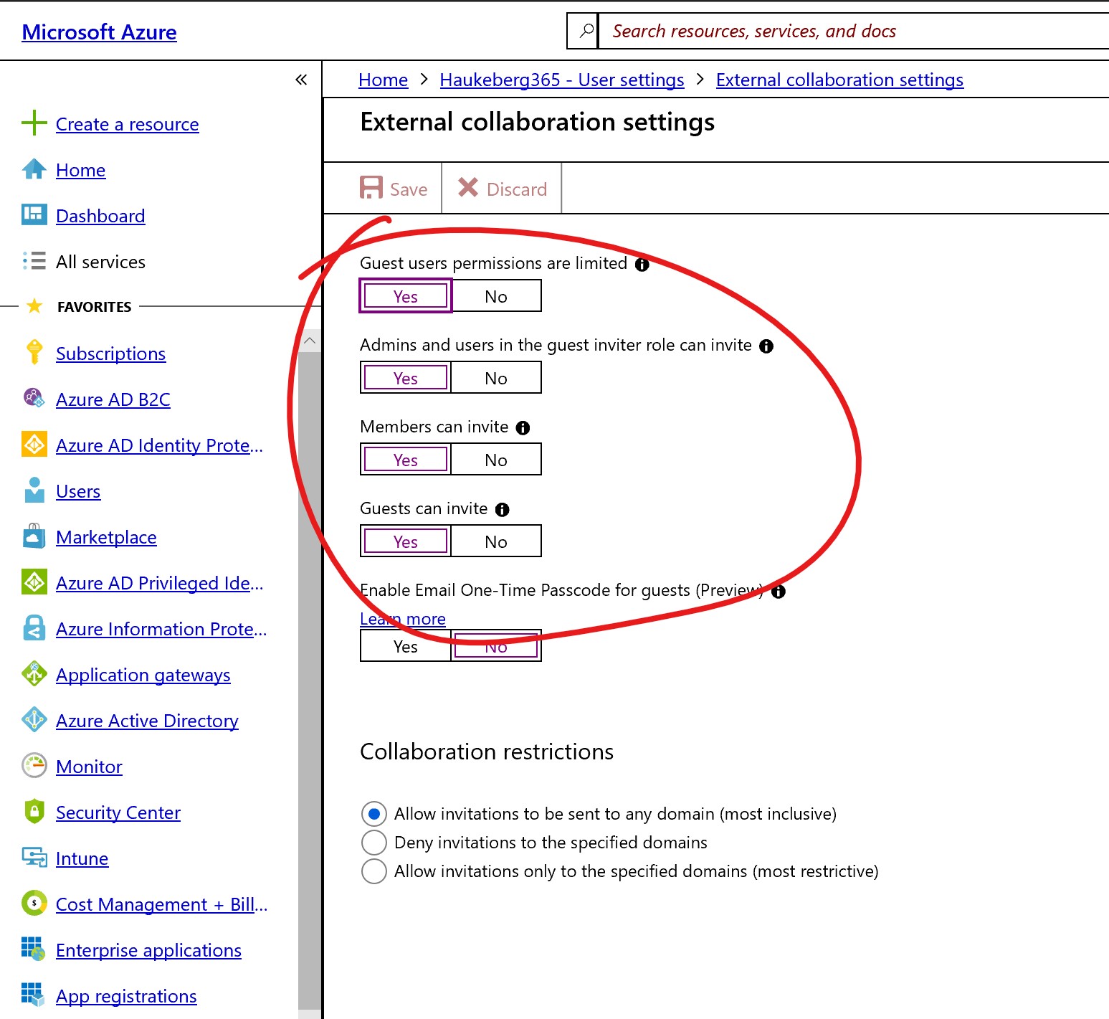The height and width of the screenshot is (1019, 1109).
Task: Open the Learn more link
Action: 402,619
